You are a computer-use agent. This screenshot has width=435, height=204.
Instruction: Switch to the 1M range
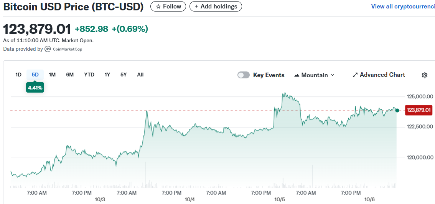pyautogui.click(x=53, y=75)
